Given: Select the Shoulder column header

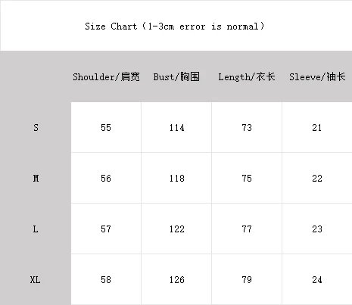Looking at the screenshot, I should (106, 77).
